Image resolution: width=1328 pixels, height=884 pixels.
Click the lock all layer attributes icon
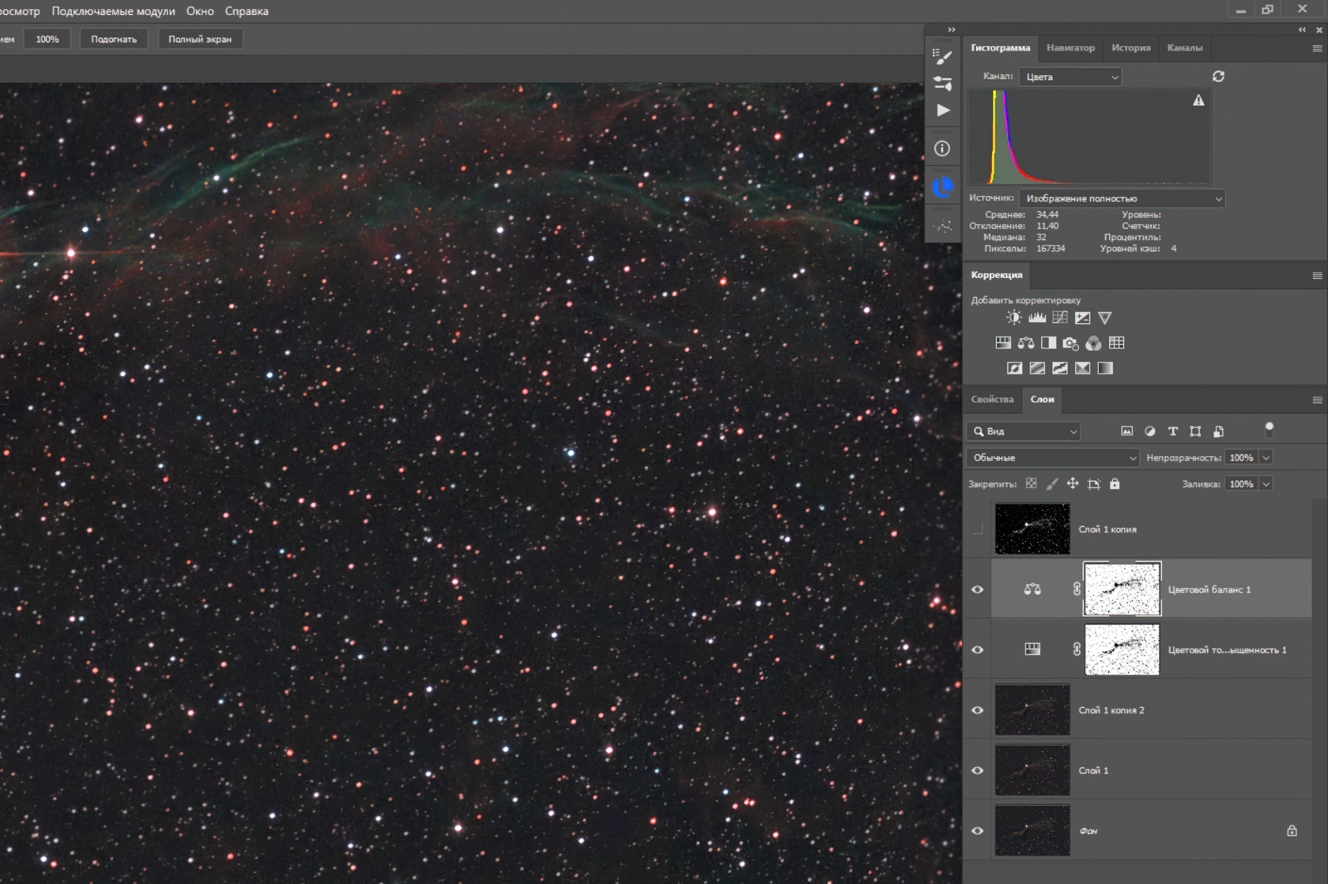1115,483
